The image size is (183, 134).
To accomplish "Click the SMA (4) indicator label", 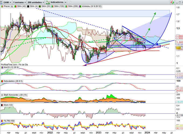I will (34, 6).
